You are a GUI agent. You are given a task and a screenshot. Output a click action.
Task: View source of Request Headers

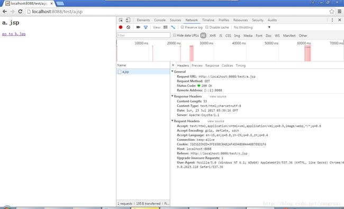[216, 121]
